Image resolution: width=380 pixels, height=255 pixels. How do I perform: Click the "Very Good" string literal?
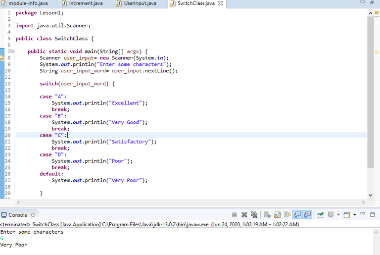125,122
